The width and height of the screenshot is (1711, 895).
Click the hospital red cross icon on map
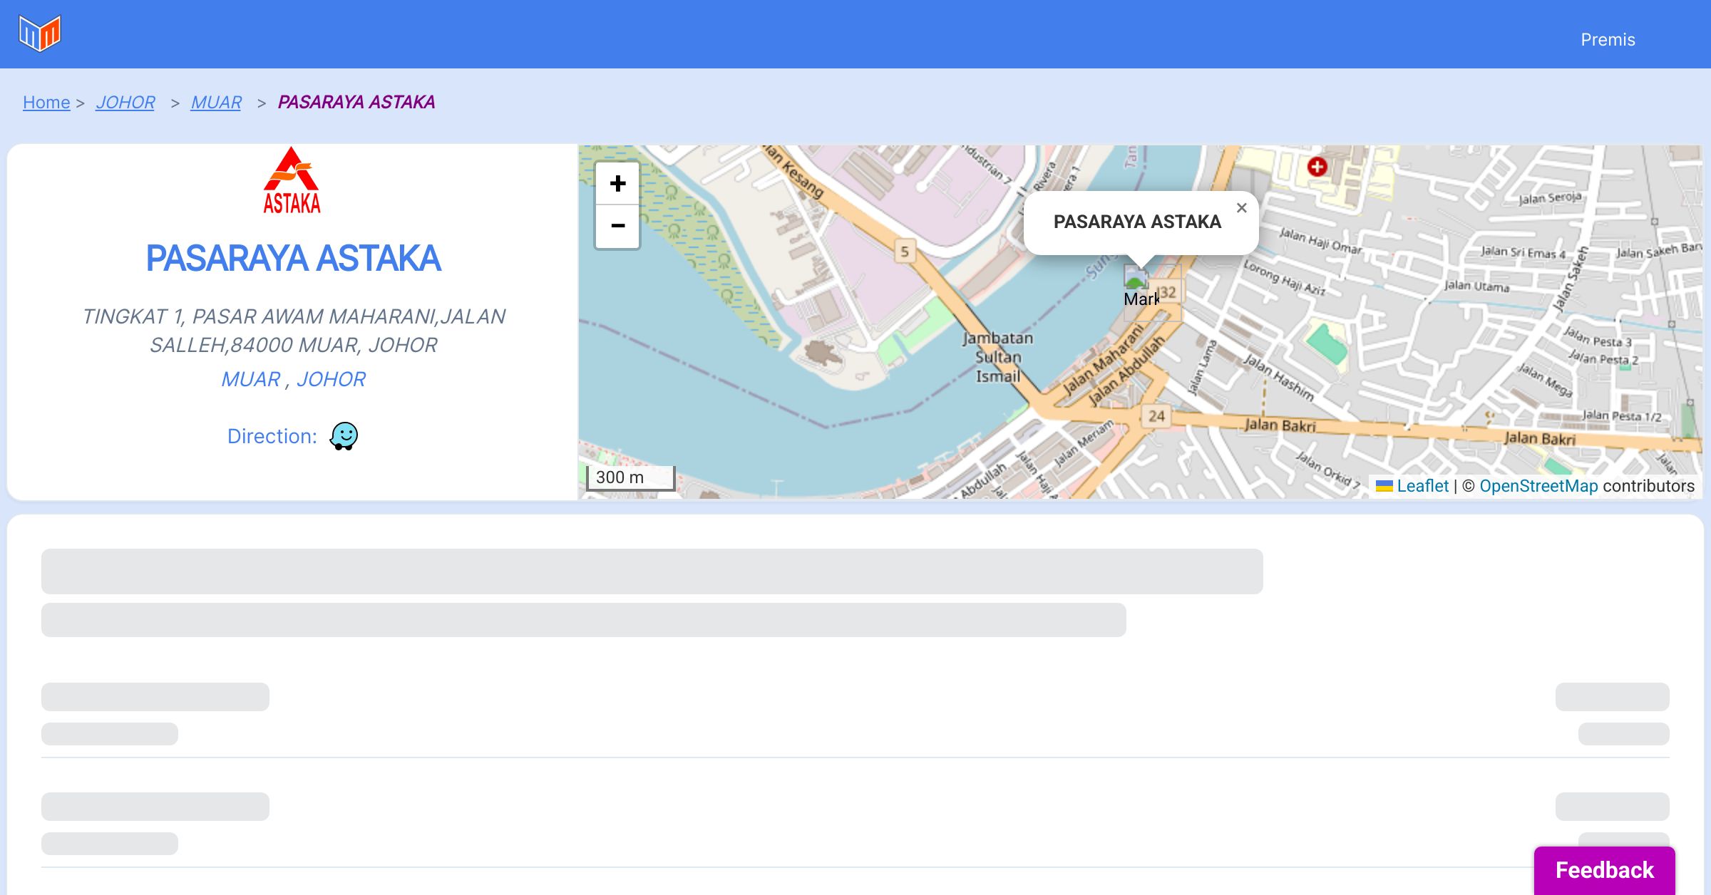(x=1317, y=167)
